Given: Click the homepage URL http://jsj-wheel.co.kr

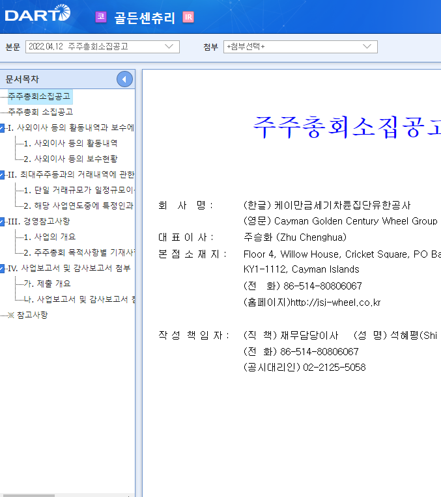Looking at the screenshot, I should [x=335, y=302].
